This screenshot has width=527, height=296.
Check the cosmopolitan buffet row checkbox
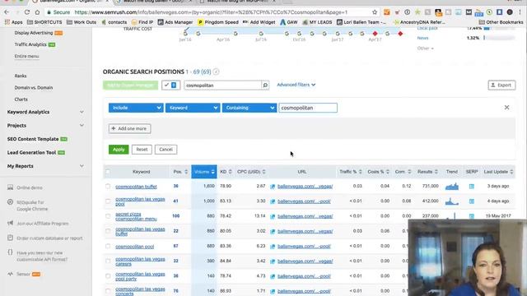point(108,187)
